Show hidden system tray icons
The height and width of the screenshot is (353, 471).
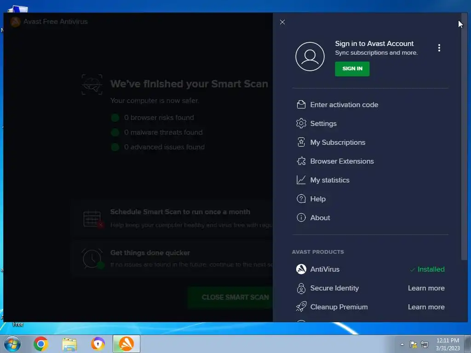[x=402, y=344]
